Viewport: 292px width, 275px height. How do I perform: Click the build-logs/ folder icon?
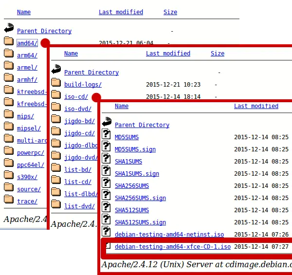point(56,82)
